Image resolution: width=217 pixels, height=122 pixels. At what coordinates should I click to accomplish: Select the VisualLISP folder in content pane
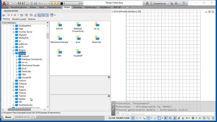tap(78, 53)
